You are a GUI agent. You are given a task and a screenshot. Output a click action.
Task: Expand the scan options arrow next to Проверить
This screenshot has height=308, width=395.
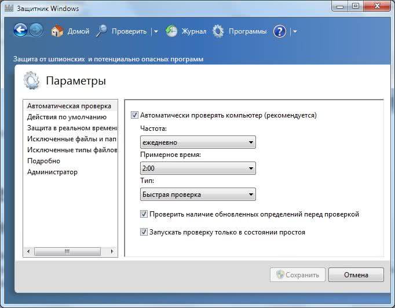[x=156, y=31]
